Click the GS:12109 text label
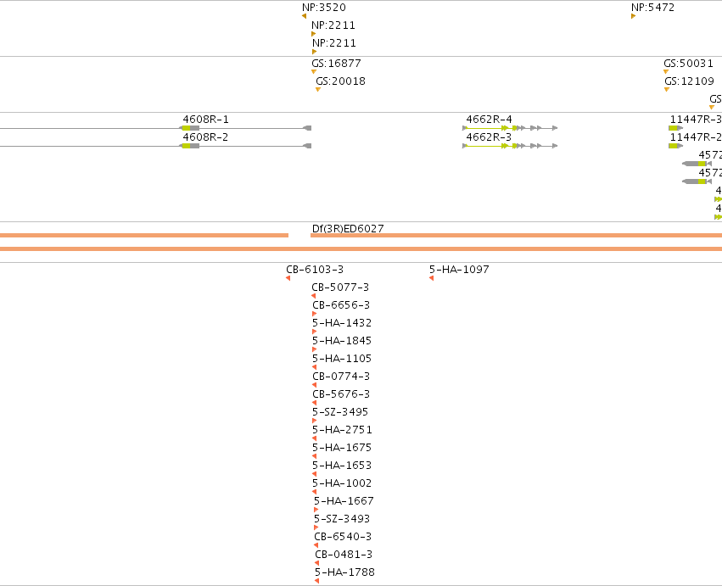 coord(689,81)
